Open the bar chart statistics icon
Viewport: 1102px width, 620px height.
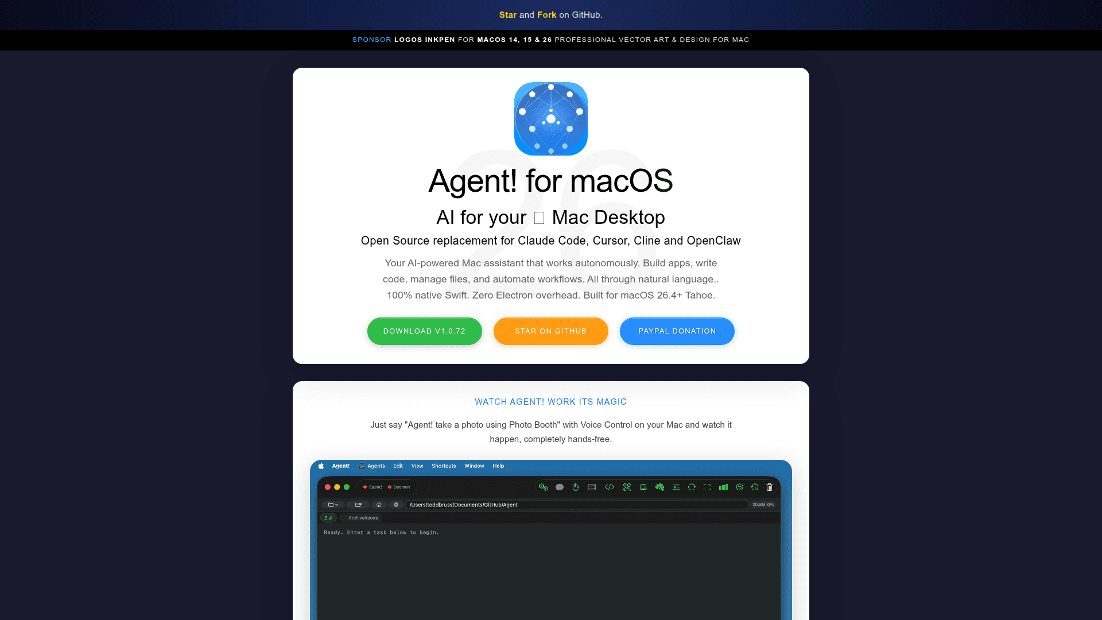click(724, 487)
